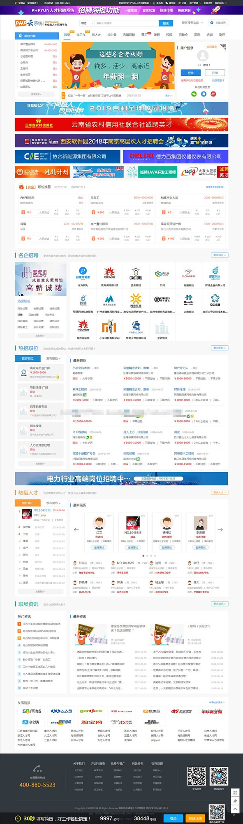This screenshot has height=824, width=243.
Task: Click the QR code scan login icon
Action: [223, 47]
